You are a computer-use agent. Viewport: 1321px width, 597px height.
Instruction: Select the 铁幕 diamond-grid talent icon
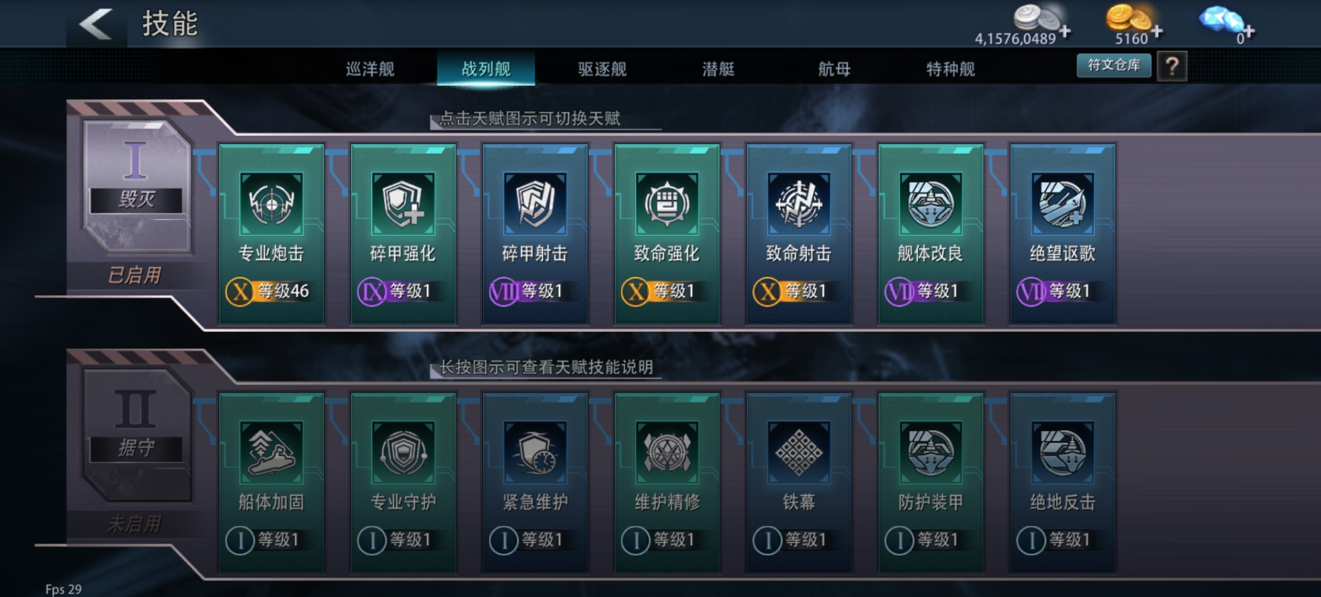pyautogui.click(x=799, y=452)
